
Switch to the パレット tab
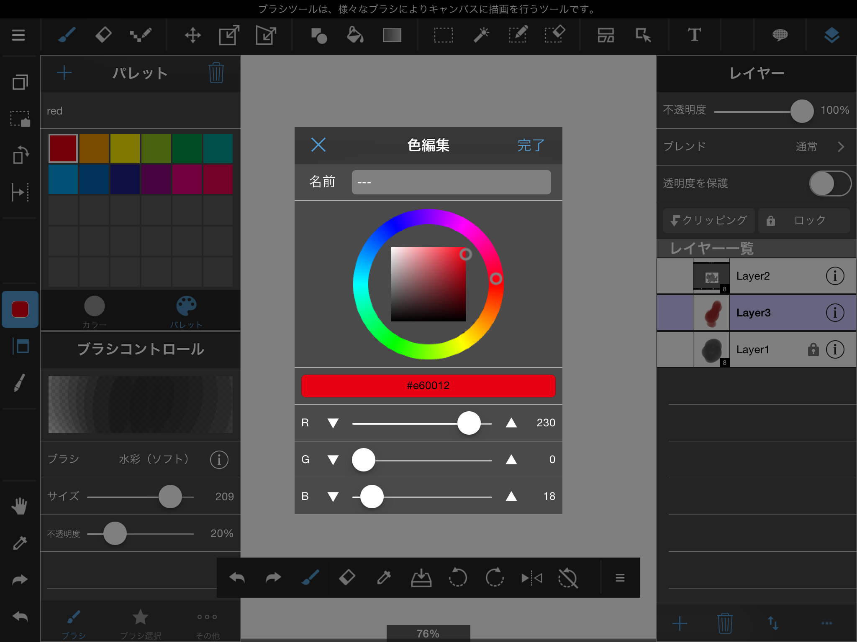[x=186, y=311]
